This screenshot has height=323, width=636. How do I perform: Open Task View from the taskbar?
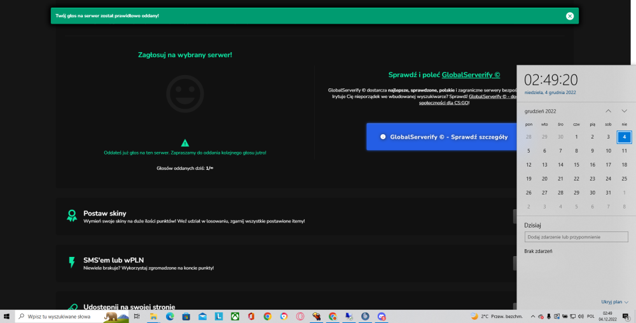(137, 317)
